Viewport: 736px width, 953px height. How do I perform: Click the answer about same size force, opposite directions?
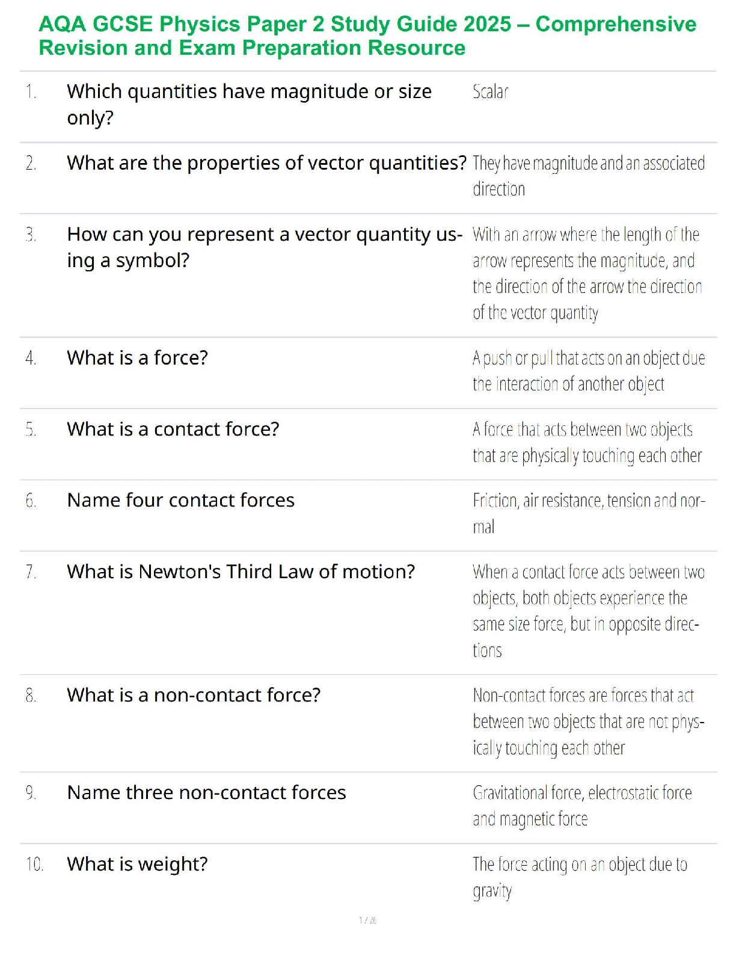click(x=588, y=611)
